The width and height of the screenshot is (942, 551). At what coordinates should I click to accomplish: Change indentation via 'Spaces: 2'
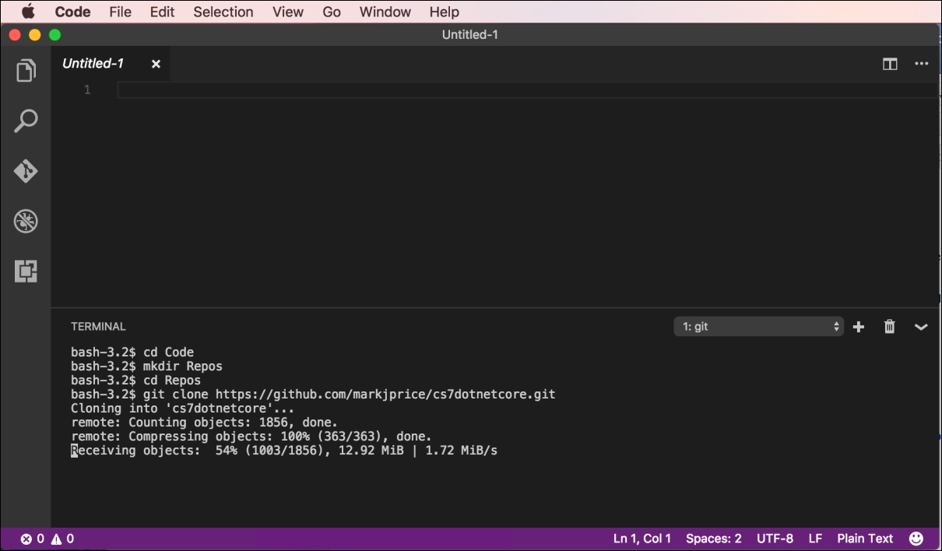coord(714,539)
